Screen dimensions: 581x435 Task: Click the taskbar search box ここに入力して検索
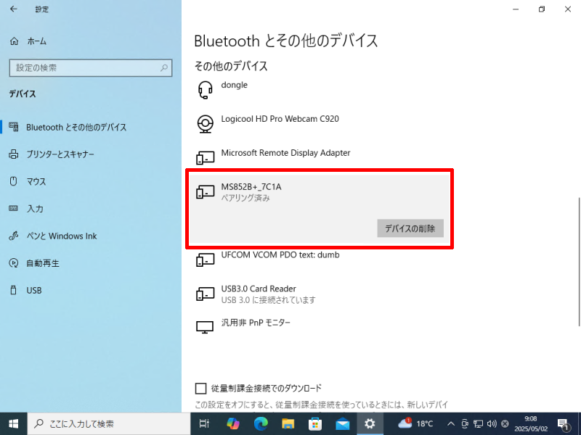point(108,424)
